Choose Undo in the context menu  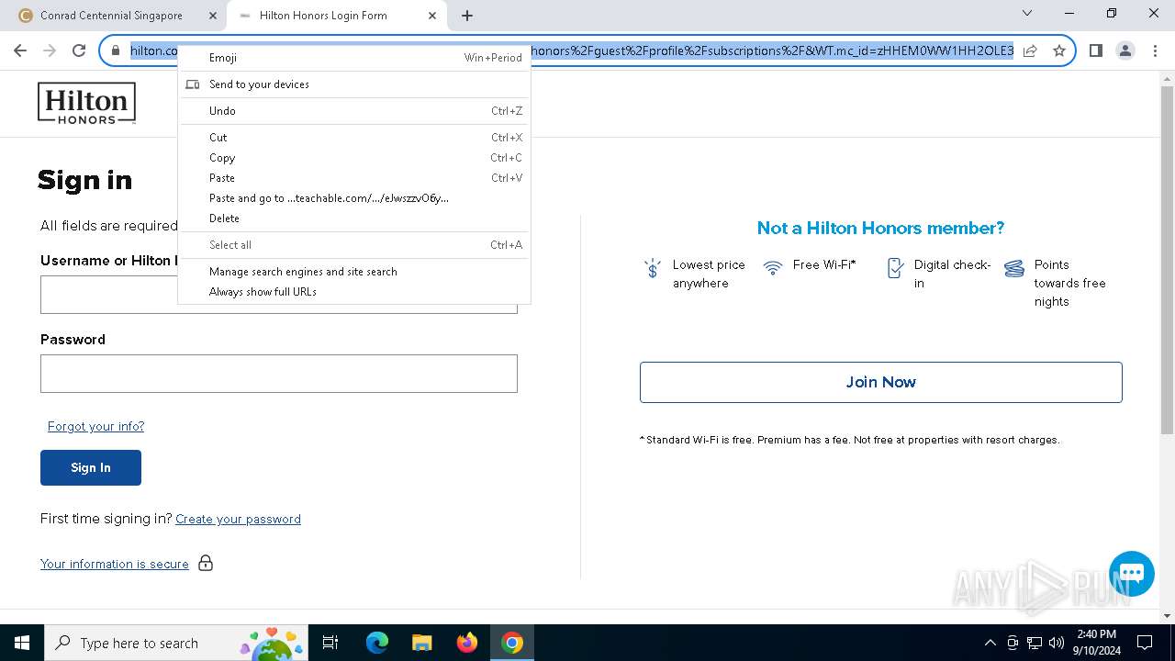tap(354, 111)
